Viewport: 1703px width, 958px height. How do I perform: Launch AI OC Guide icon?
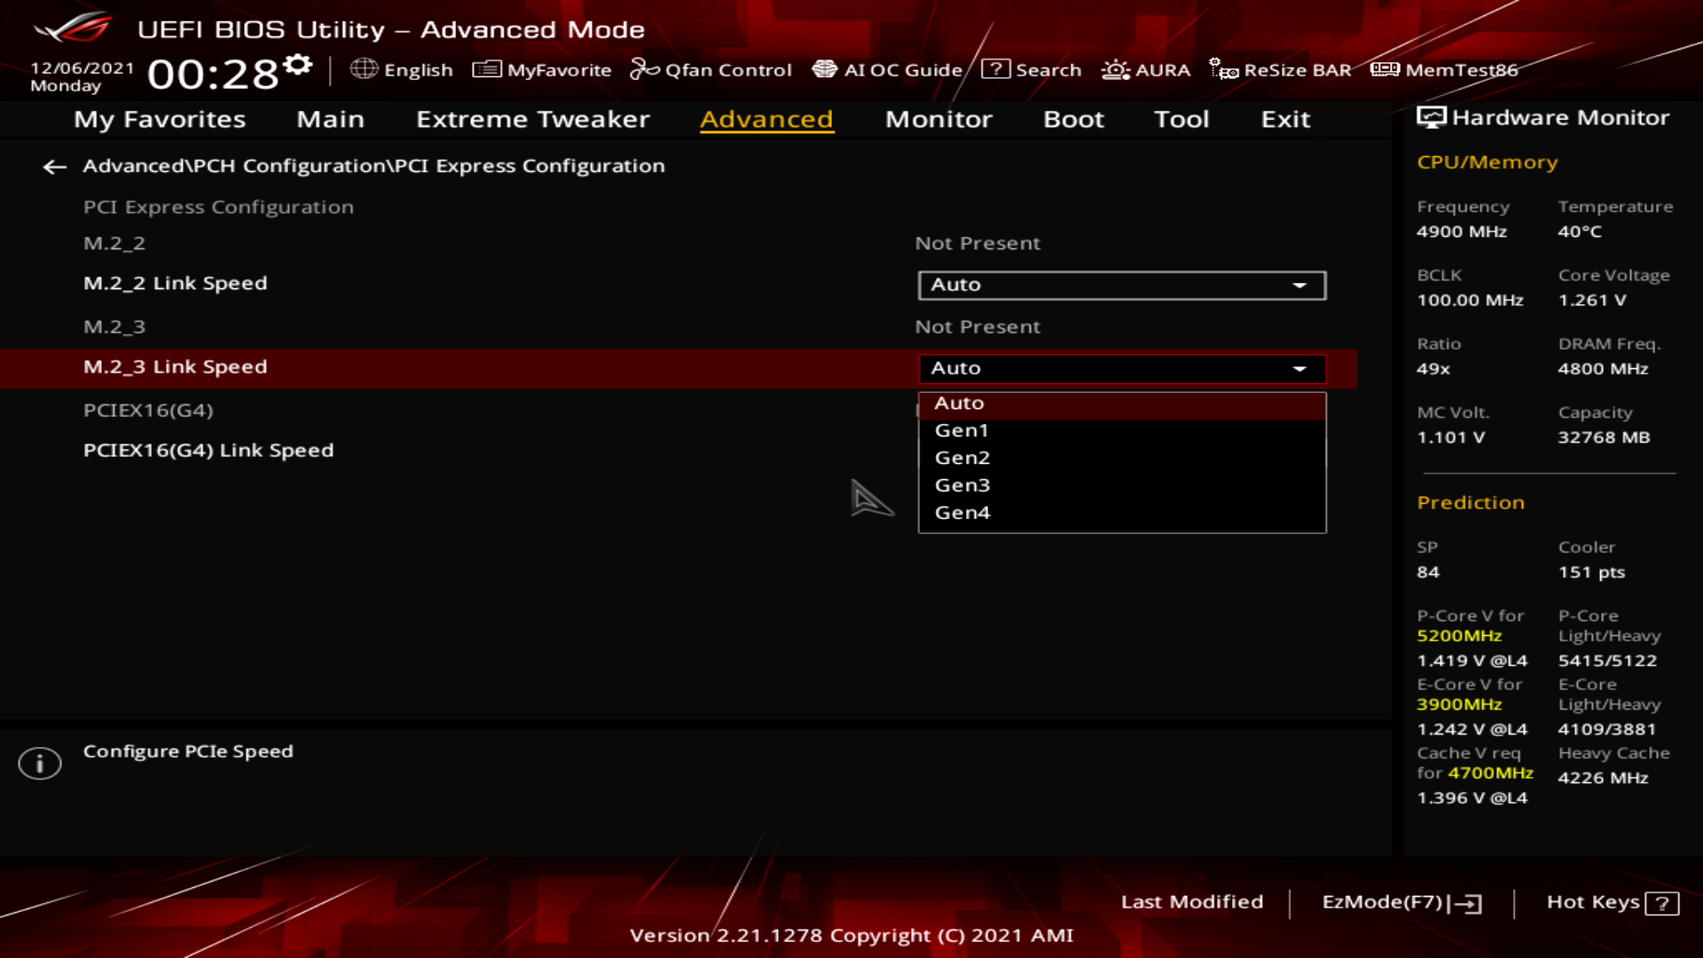[x=824, y=69]
